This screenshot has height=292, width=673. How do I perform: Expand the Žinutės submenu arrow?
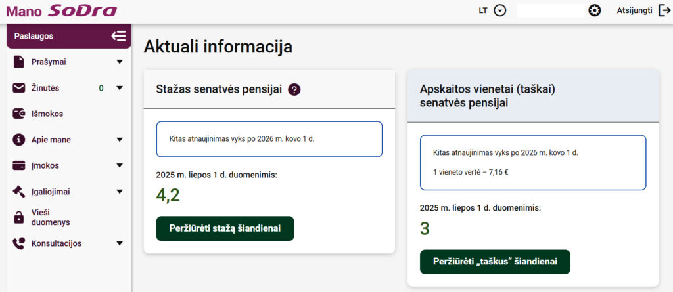coord(120,88)
